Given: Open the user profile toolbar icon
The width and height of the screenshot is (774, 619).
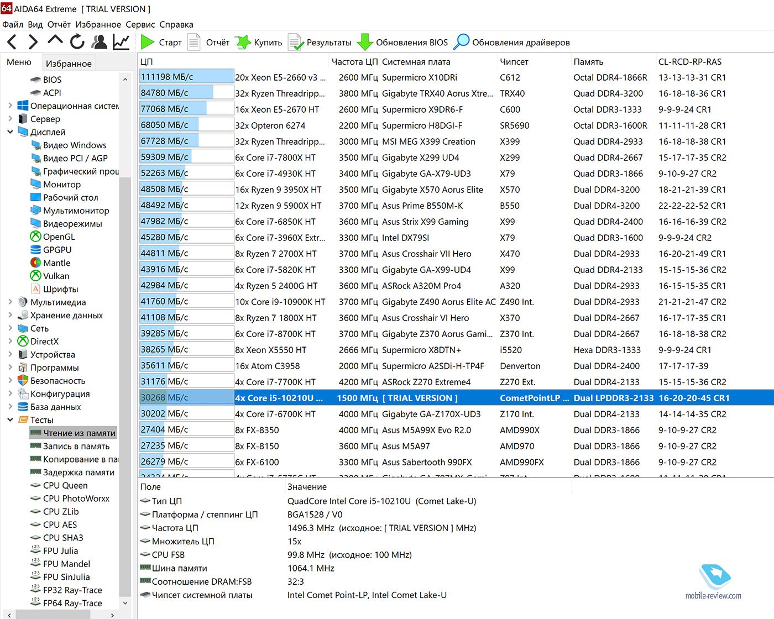Looking at the screenshot, I should 100,42.
